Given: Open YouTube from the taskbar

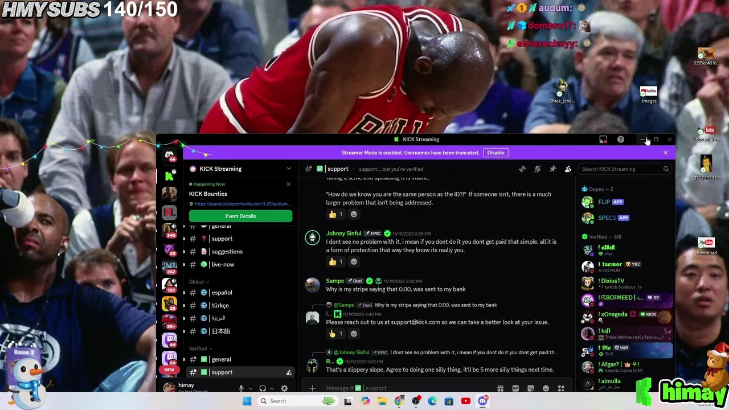Looking at the screenshot, I should click(x=466, y=401).
